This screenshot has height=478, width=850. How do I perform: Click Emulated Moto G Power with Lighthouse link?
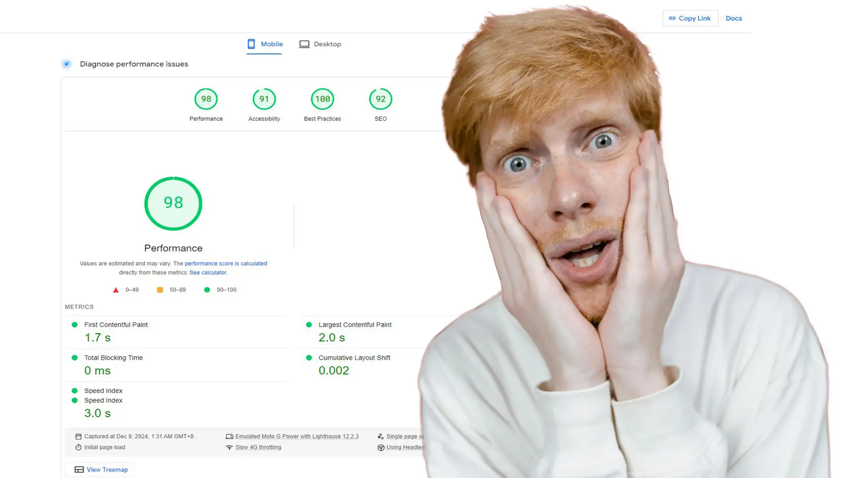pyautogui.click(x=297, y=436)
